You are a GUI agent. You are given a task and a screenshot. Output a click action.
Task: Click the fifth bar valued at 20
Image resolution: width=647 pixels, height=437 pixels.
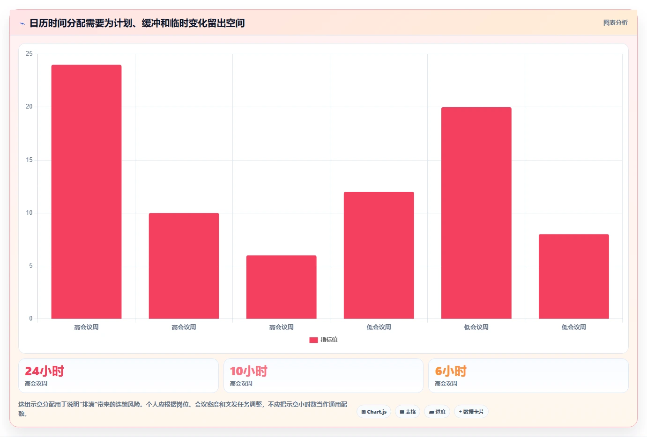[x=476, y=213]
